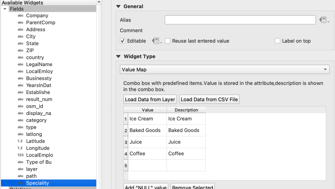Collapse the General section

tap(118, 6)
